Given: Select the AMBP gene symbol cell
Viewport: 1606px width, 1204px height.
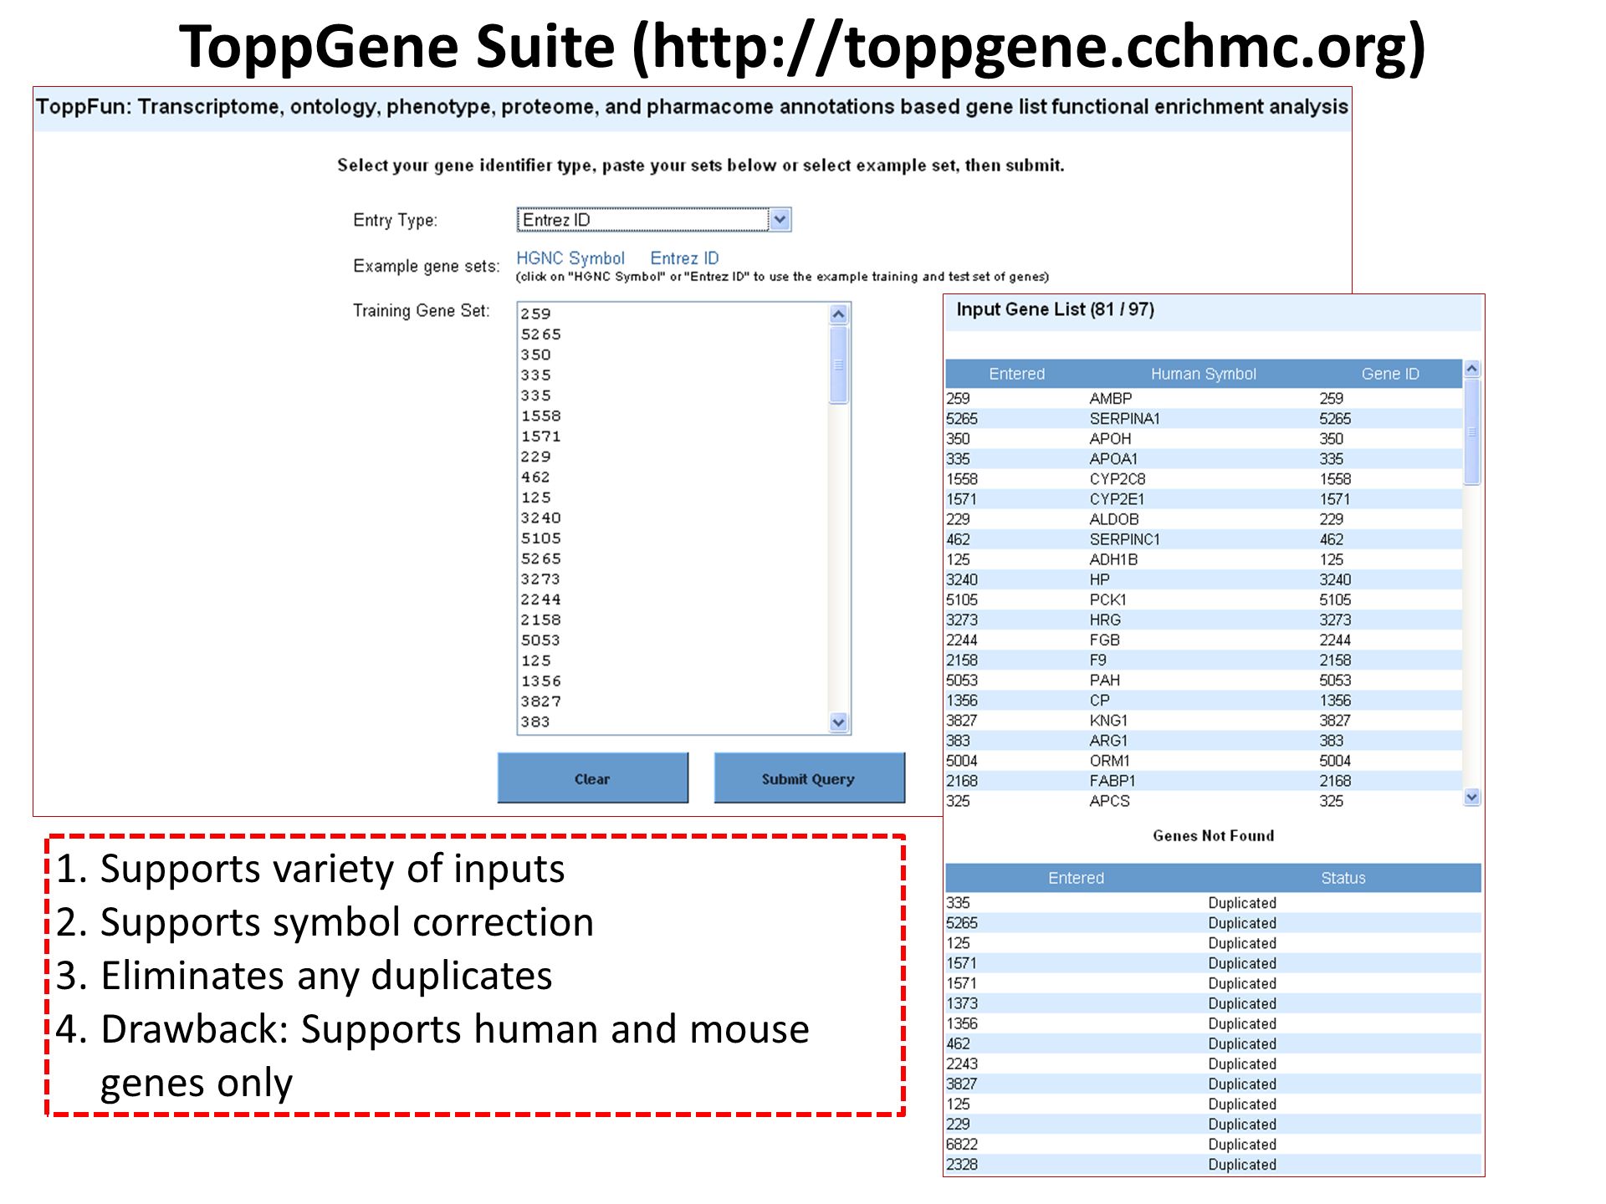Looking at the screenshot, I should [x=1110, y=399].
